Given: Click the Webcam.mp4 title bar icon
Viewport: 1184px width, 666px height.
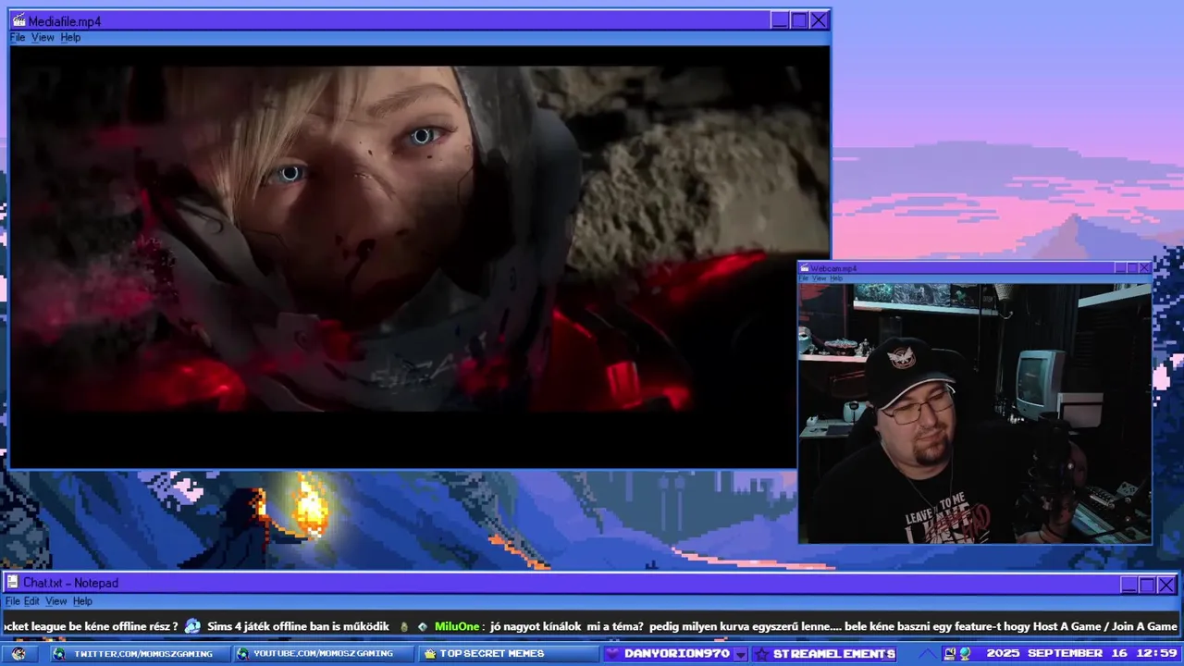Looking at the screenshot, I should [805, 268].
